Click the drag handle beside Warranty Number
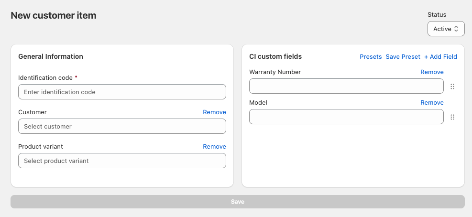Screen dimensions: 472x217 click(x=452, y=87)
